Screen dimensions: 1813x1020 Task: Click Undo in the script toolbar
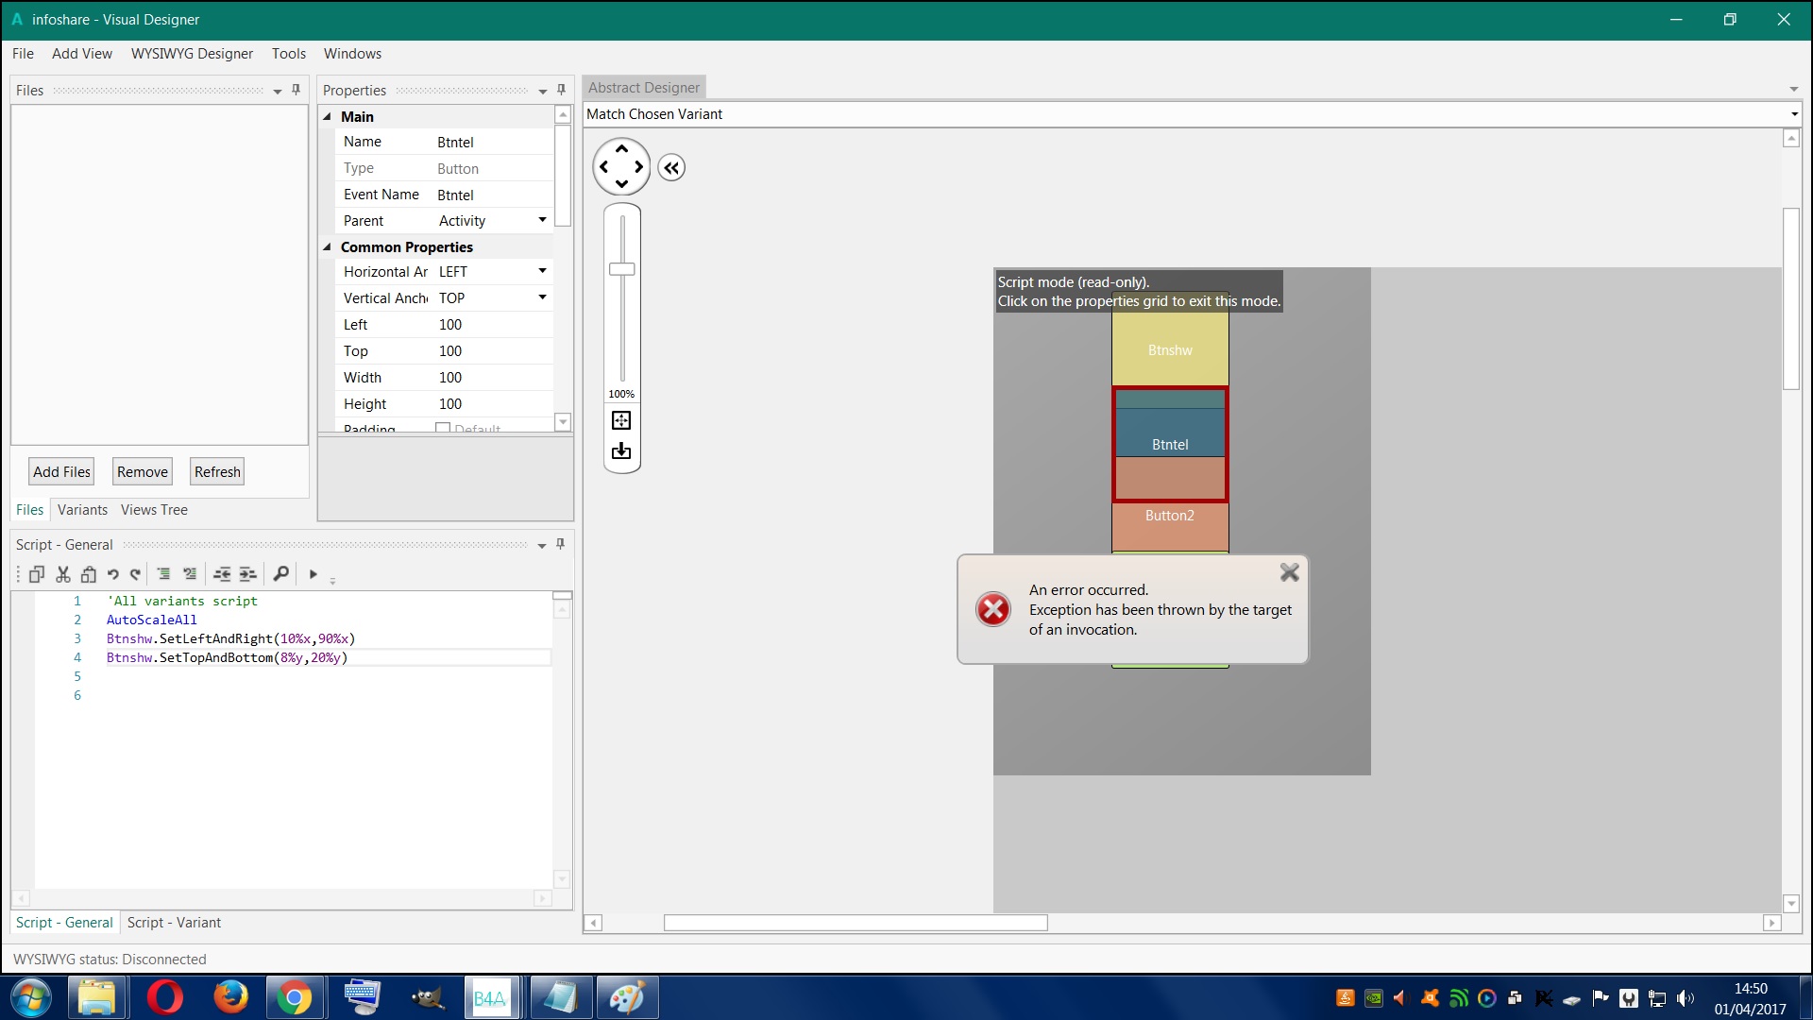113,573
